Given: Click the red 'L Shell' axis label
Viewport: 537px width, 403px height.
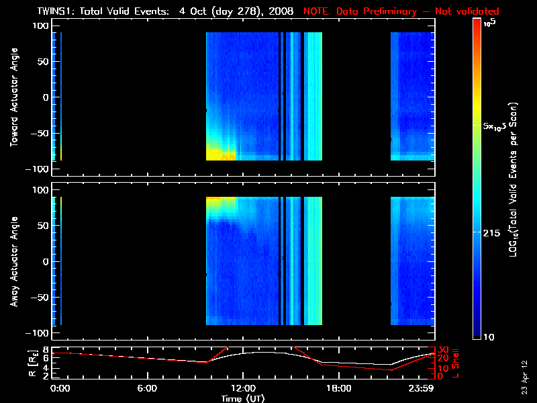Looking at the screenshot, I should click(x=457, y=362).
